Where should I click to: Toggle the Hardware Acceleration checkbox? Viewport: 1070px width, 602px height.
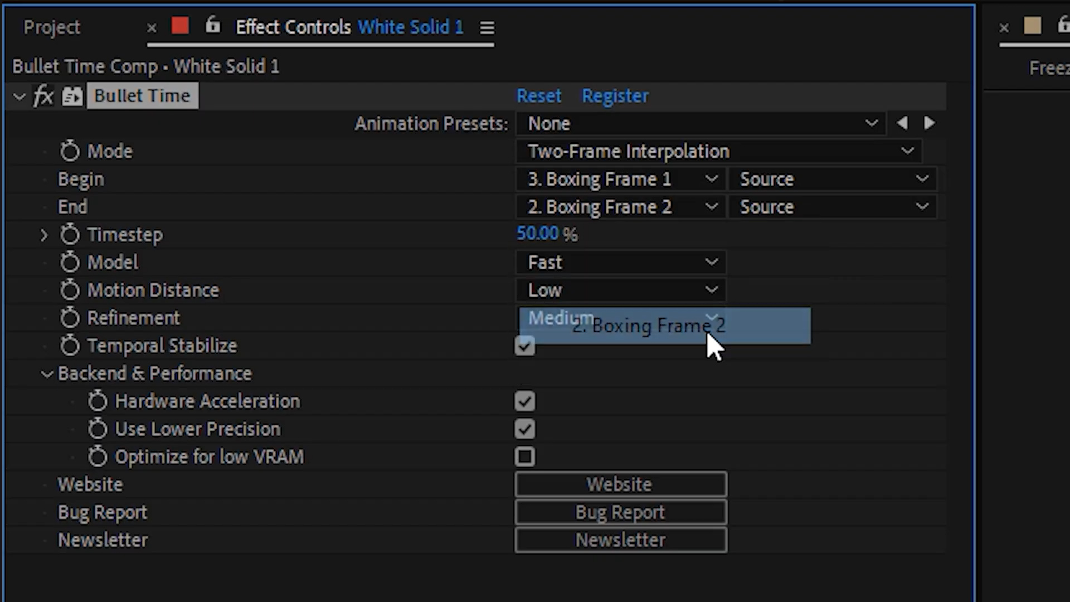[x=525, y=401]
